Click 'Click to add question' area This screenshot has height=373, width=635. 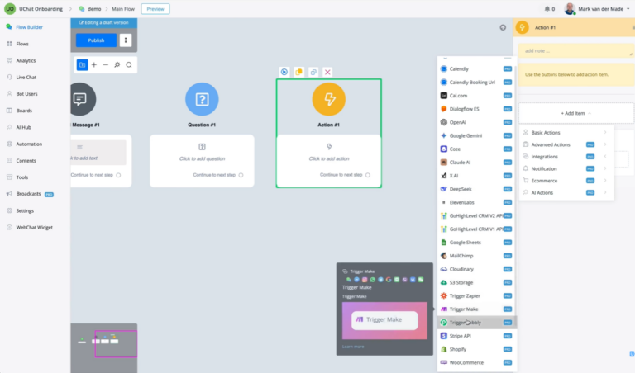tap(202, 153)
